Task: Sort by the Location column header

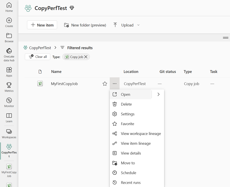Action: click(131, 72)
